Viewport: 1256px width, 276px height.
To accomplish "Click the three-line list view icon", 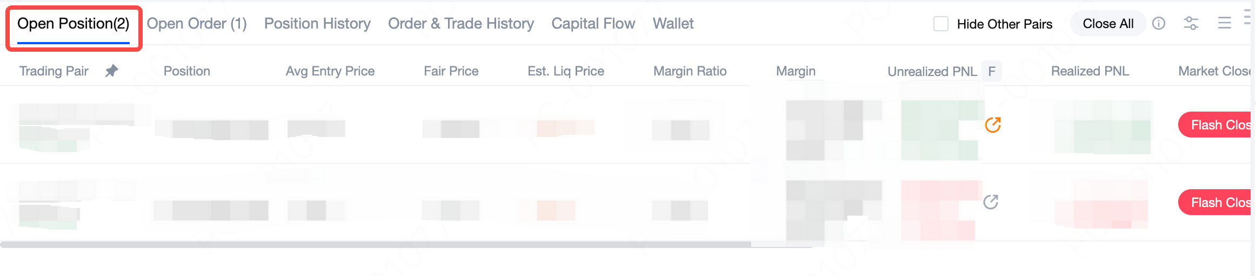I will click(x=1224, y=23).
